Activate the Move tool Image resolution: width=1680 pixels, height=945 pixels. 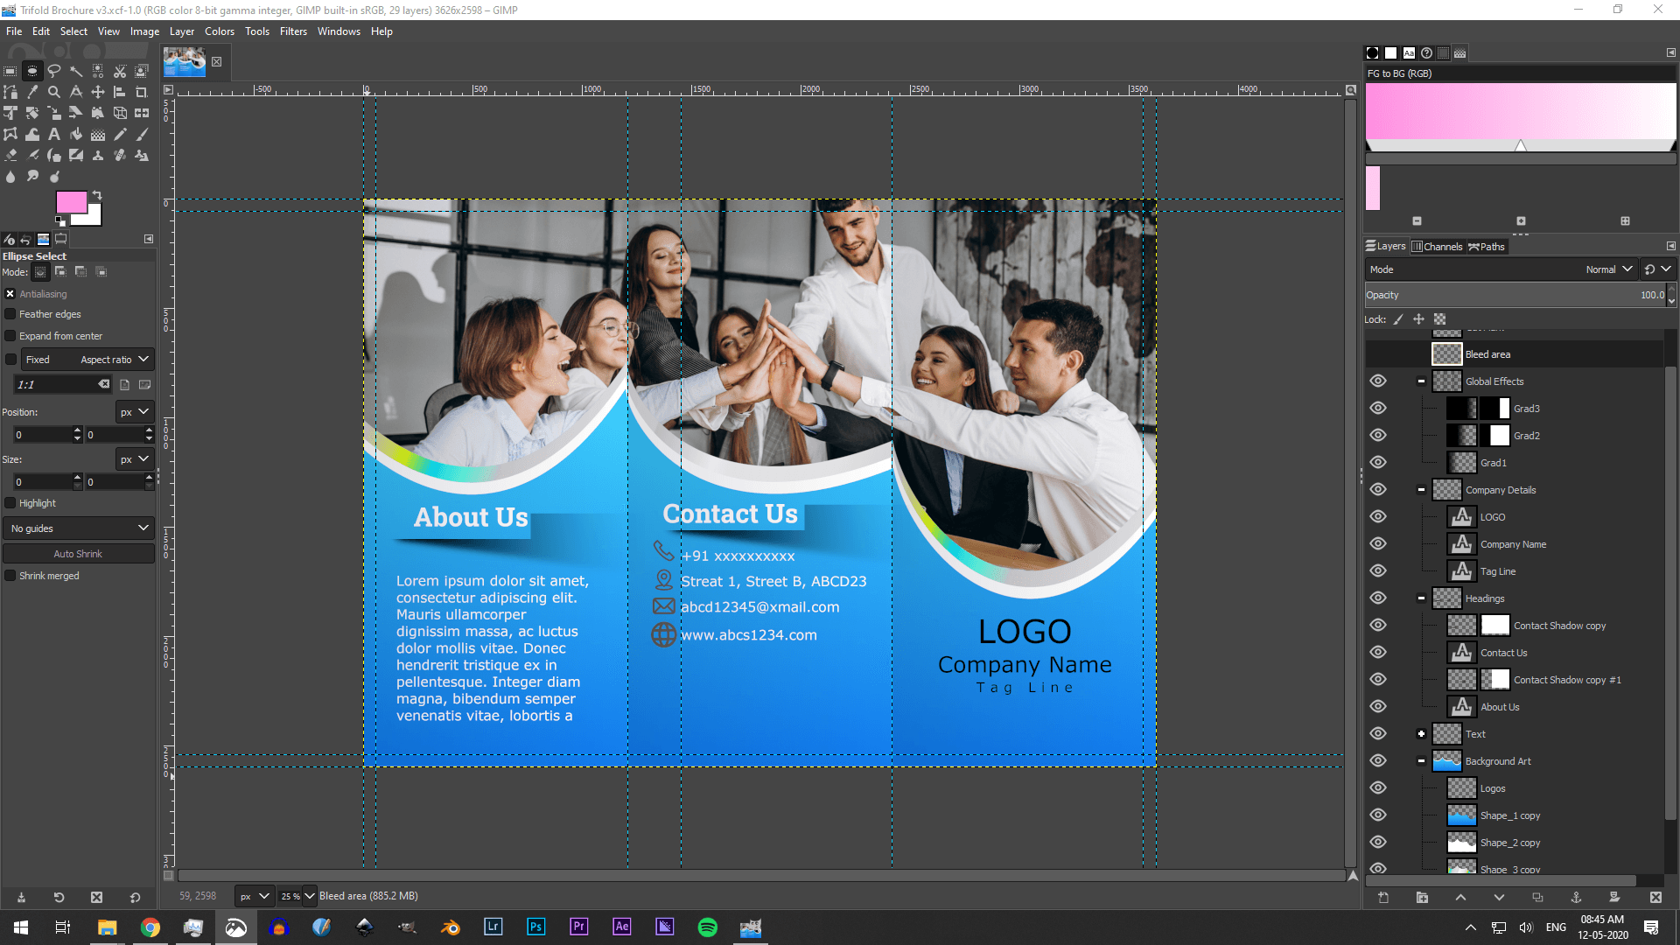pos(98,92)
